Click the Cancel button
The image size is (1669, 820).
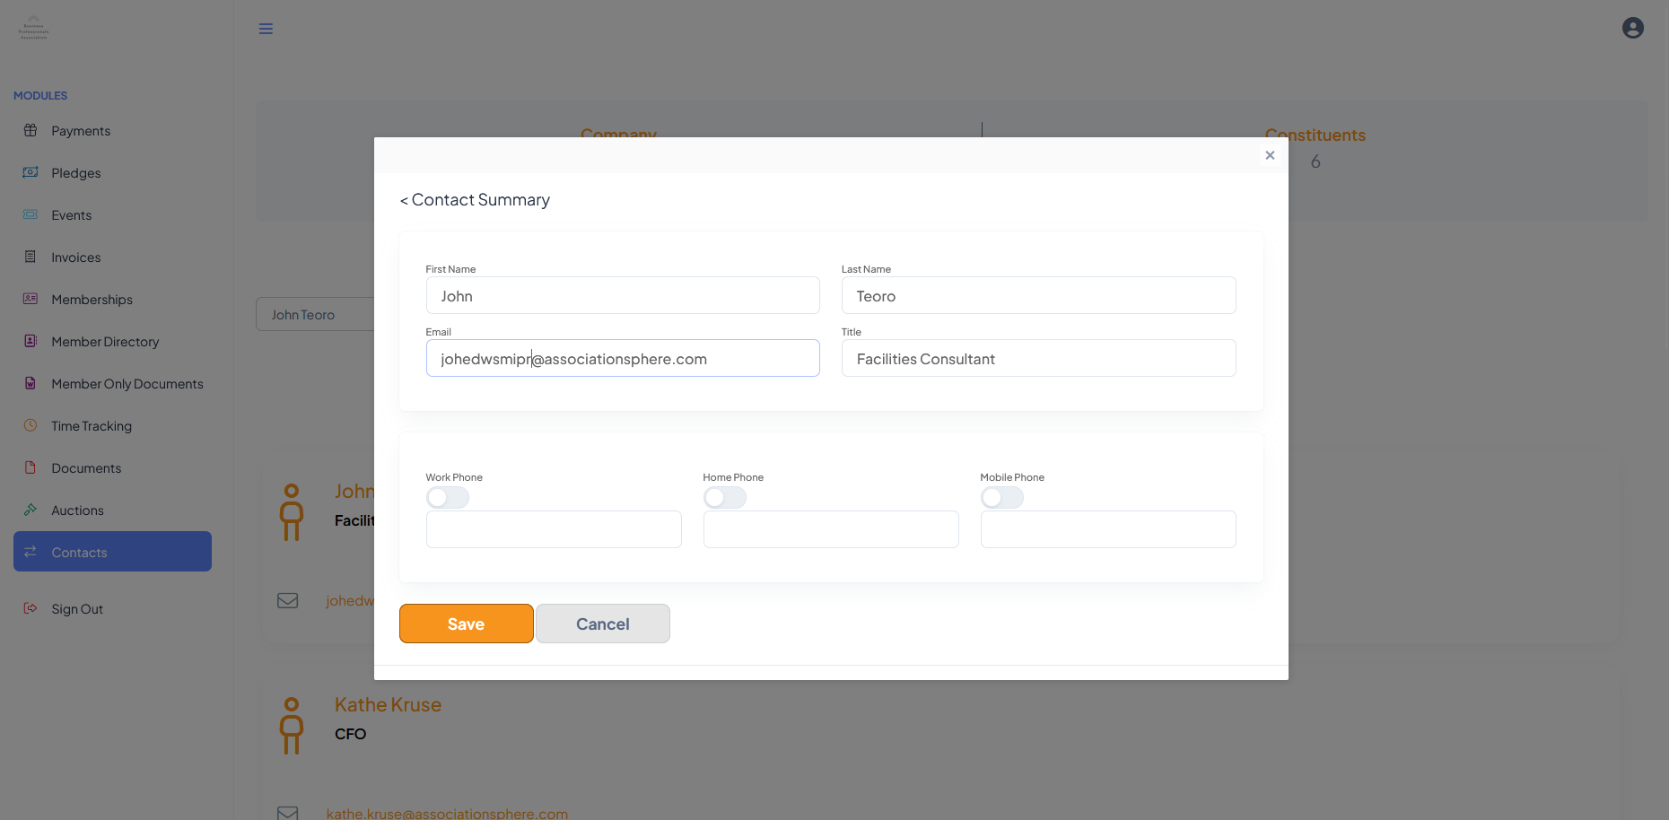pyautogui.click(x=603, y=624)
